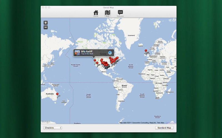Open the Home view
The image size is (222, 138).
(96, 14)
